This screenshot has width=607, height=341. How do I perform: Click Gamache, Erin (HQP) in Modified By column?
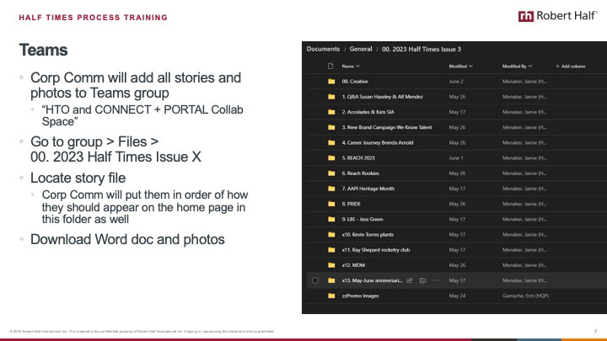[x=525, y=296]
